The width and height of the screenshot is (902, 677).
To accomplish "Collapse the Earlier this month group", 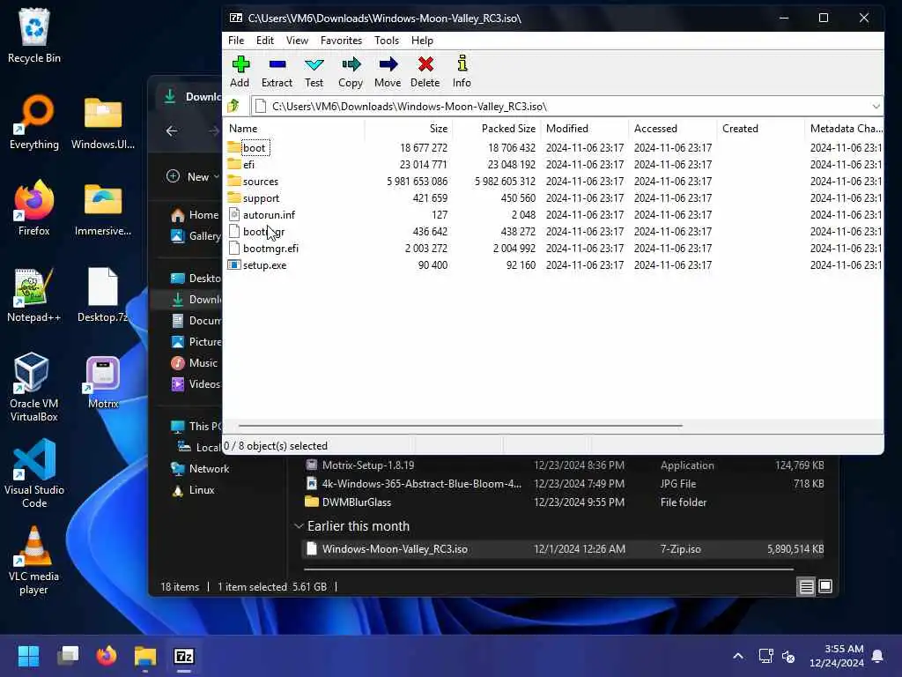I will 299,526.
